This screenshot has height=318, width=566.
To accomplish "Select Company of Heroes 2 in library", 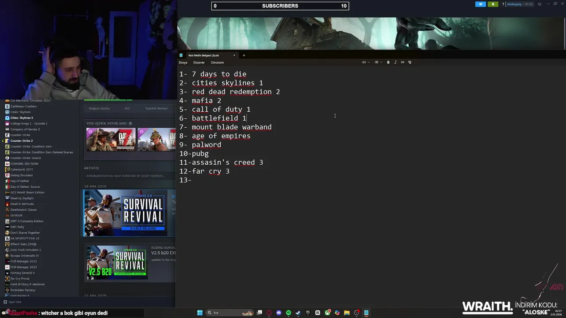I will pyautogui.click(x=25, y=129).
